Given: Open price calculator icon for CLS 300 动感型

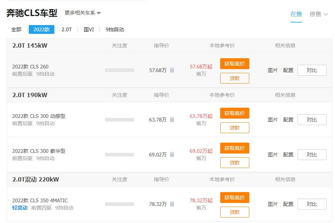Looking at the screenshot, I should click(172, 120).
